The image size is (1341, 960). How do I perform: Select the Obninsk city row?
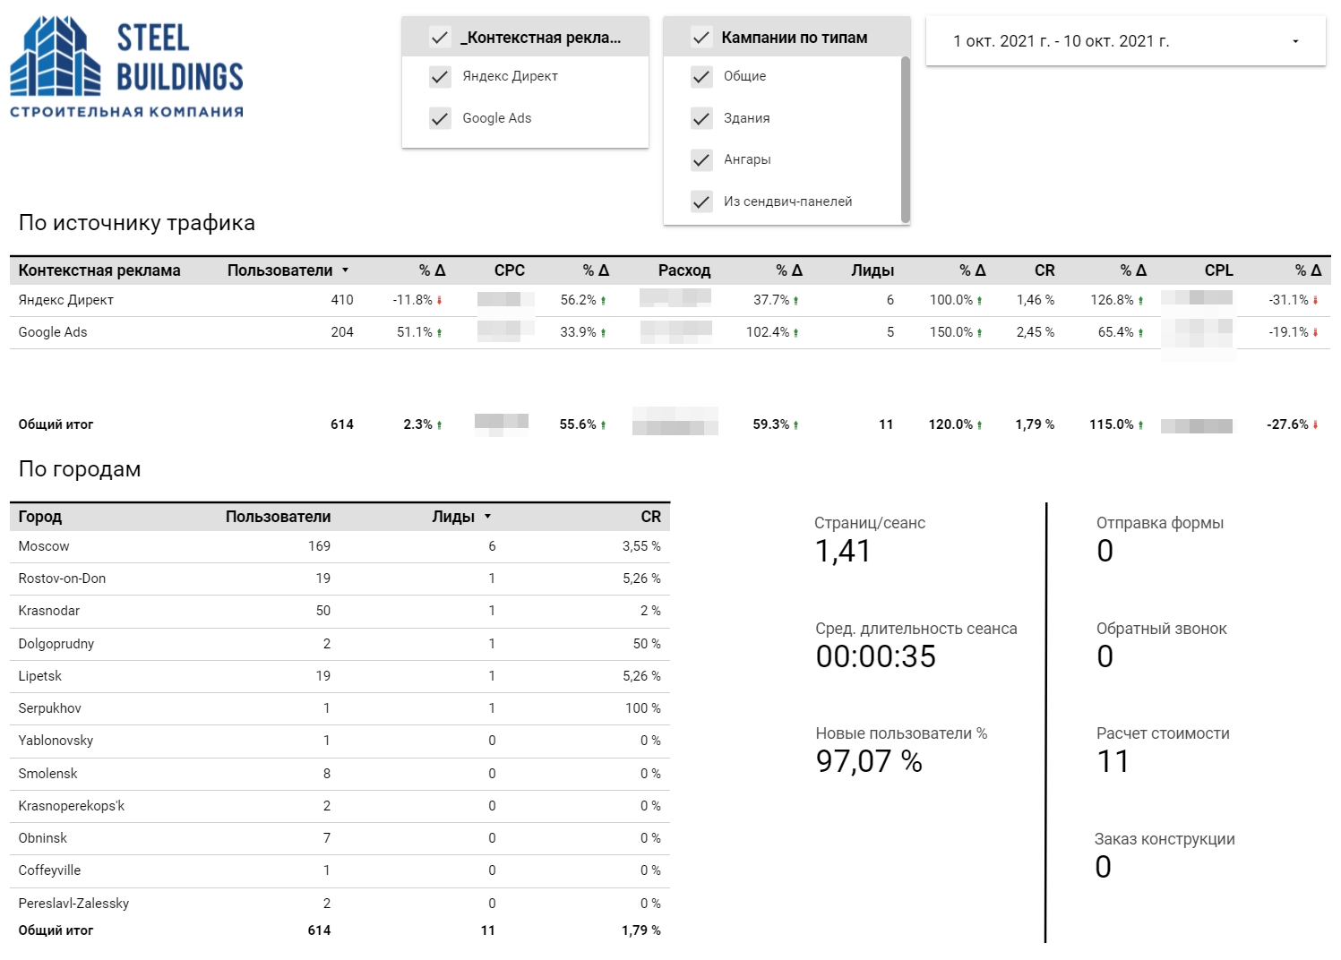pos(340,838)
